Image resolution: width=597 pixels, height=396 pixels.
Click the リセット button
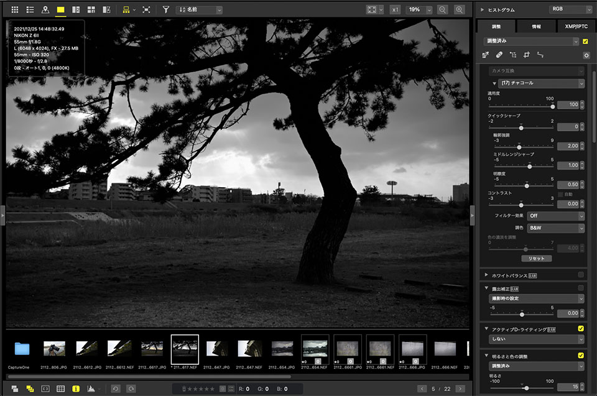tap(537, 259)
